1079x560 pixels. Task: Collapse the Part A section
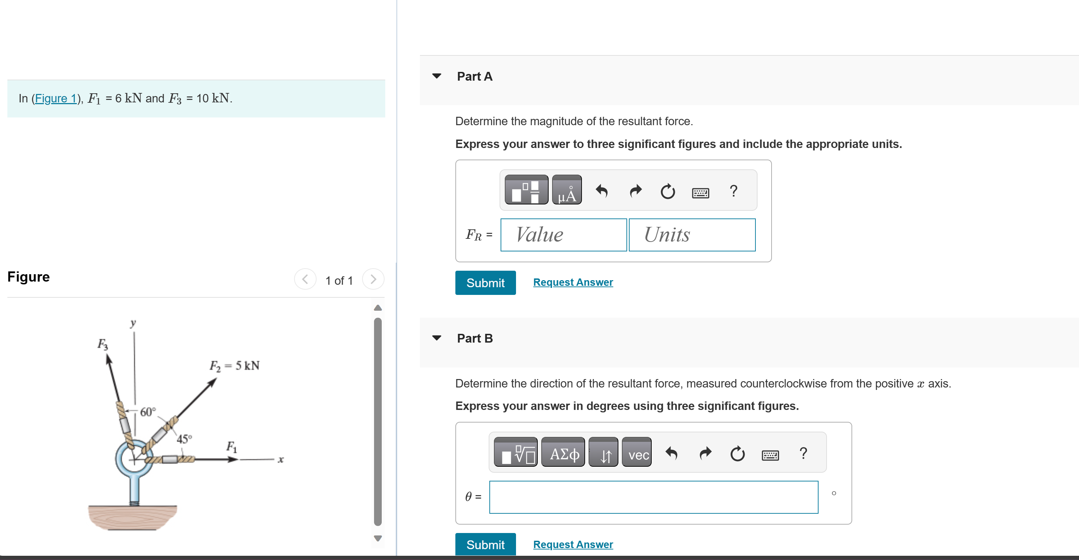[437, 76]
